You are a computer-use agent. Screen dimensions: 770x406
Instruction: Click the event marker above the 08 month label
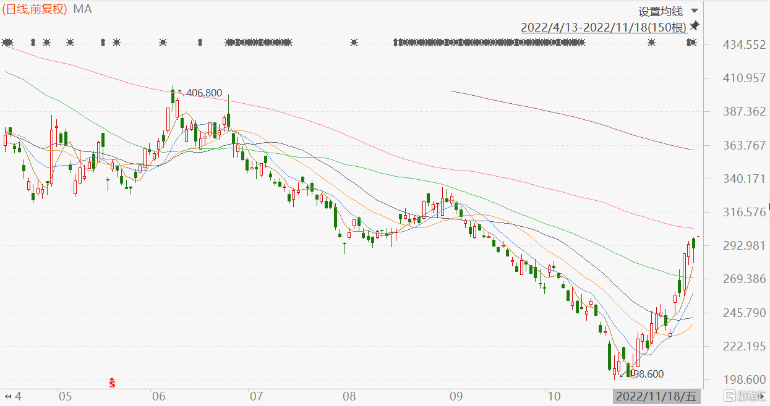click(354, 43)
